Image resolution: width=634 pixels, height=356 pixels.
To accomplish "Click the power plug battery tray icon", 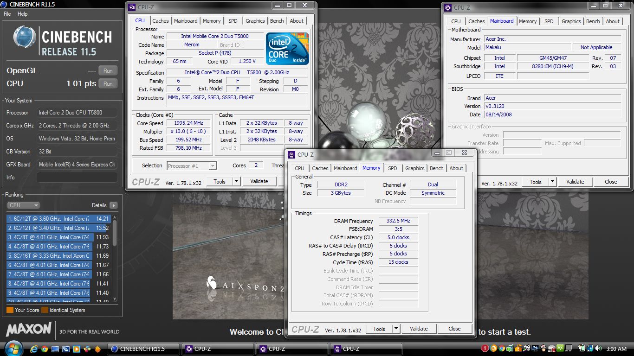I will click(582, 348).
